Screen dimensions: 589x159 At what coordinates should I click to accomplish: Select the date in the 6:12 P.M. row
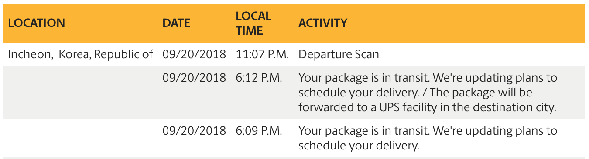(x=195, y=78)
